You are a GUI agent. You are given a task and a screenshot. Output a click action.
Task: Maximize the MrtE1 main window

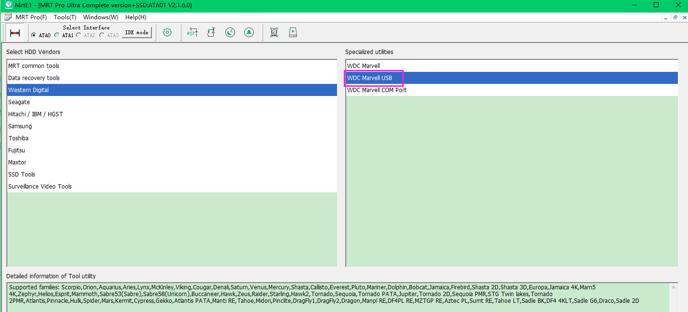coord(656,5)
